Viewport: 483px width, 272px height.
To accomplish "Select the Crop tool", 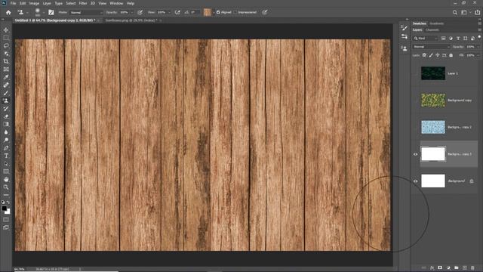I will click(x=6, y=61).
